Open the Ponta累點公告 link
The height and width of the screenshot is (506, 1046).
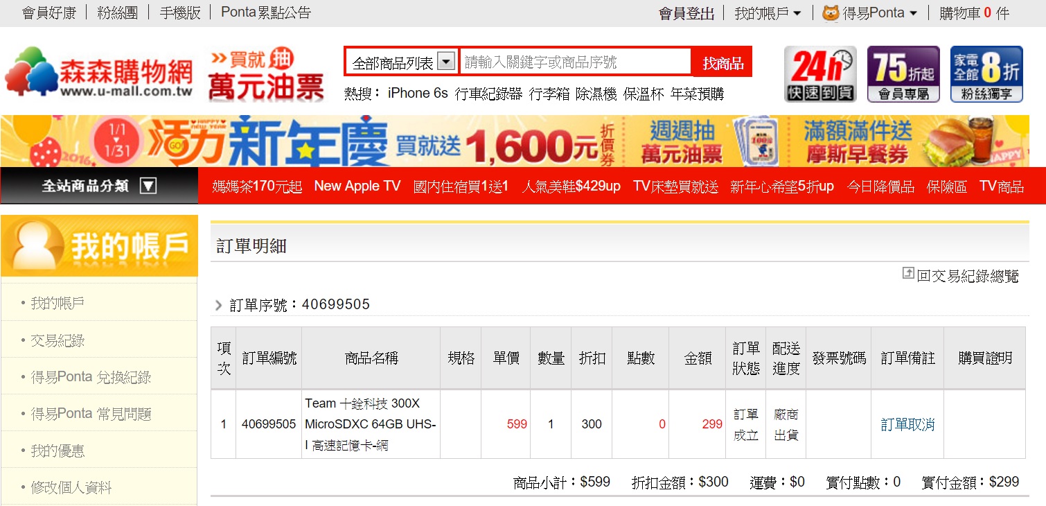[x=266, y=12]
